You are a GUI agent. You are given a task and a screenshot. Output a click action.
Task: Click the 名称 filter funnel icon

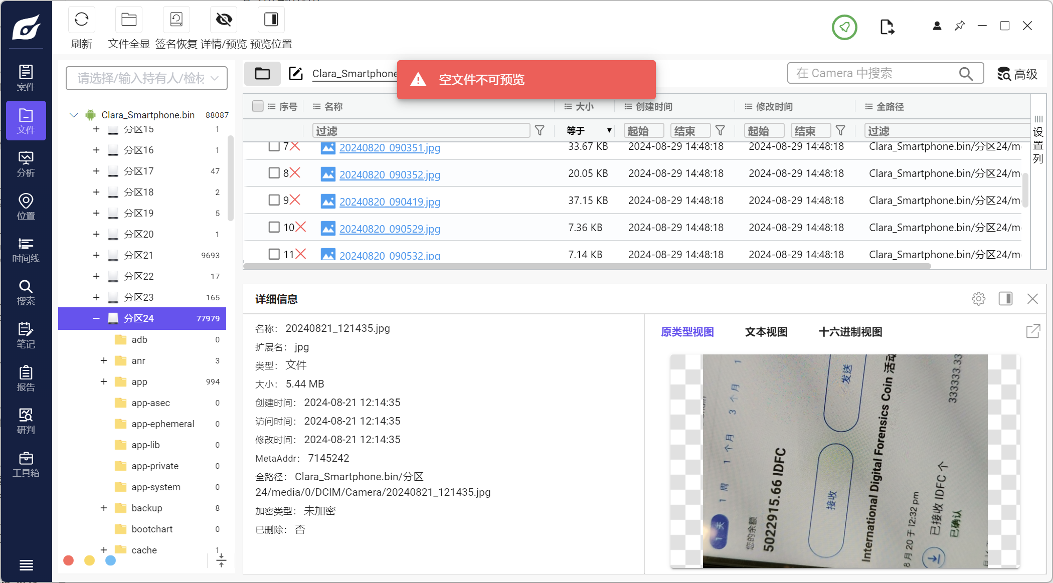(540, 131)
